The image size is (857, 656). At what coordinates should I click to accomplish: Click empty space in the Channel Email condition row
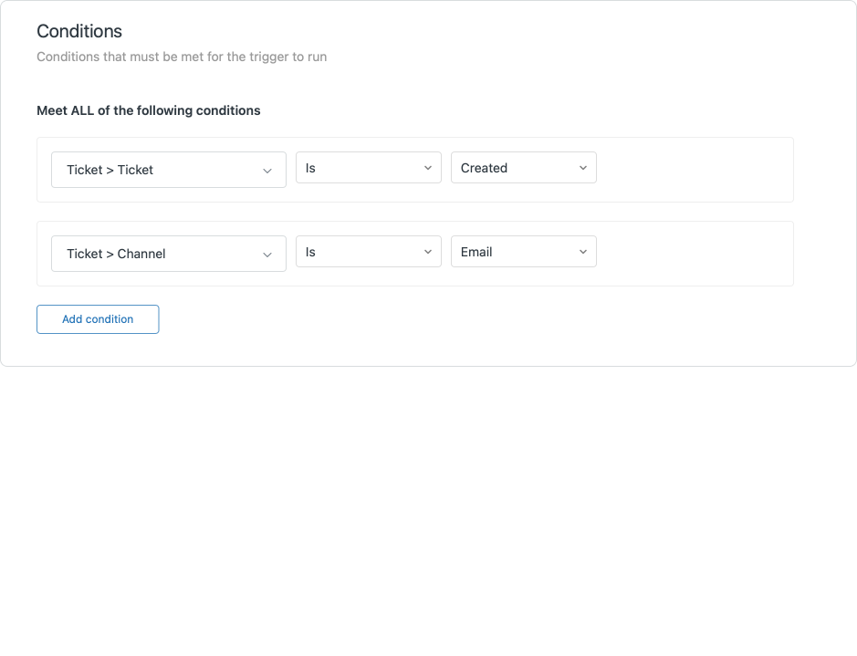[694, 254]
